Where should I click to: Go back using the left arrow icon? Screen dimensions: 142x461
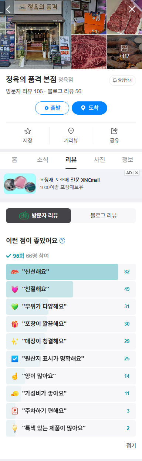tap(9, 9)
